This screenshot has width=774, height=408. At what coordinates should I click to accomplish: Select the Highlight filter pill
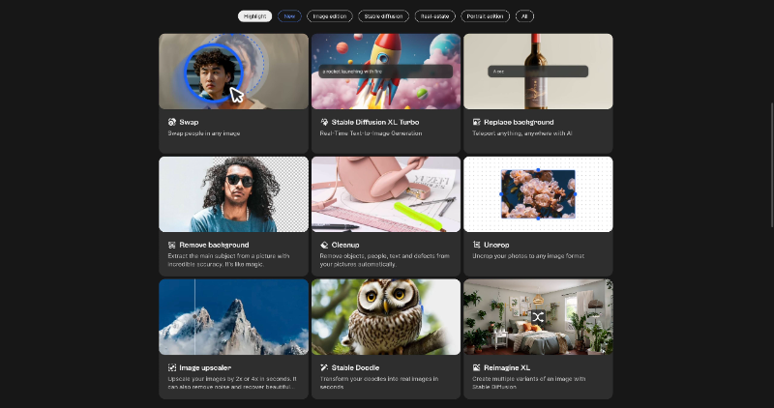[254, 16]
